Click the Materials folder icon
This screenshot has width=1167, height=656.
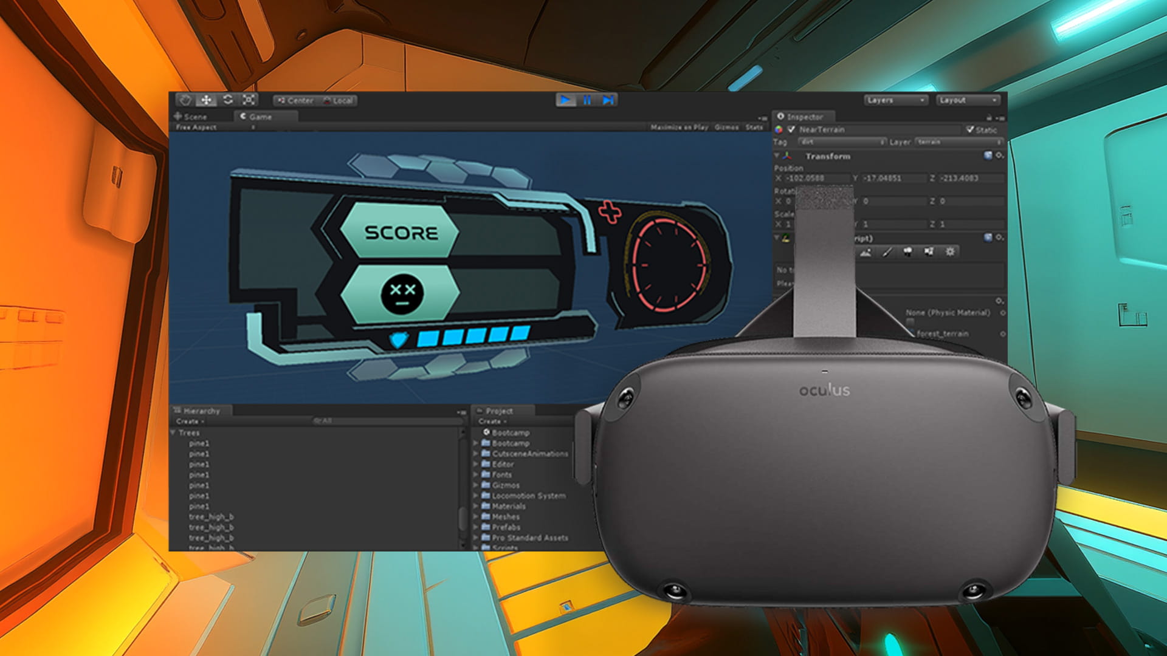pyautogui.click(x=486, y=505)
